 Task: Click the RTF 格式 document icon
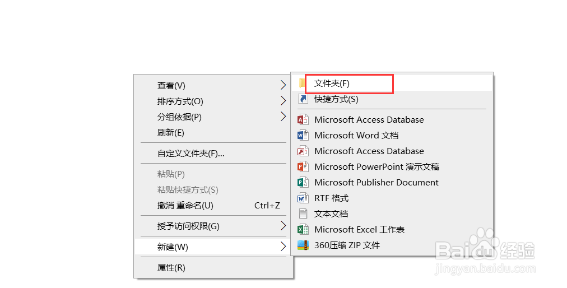(x=303, y=198)
